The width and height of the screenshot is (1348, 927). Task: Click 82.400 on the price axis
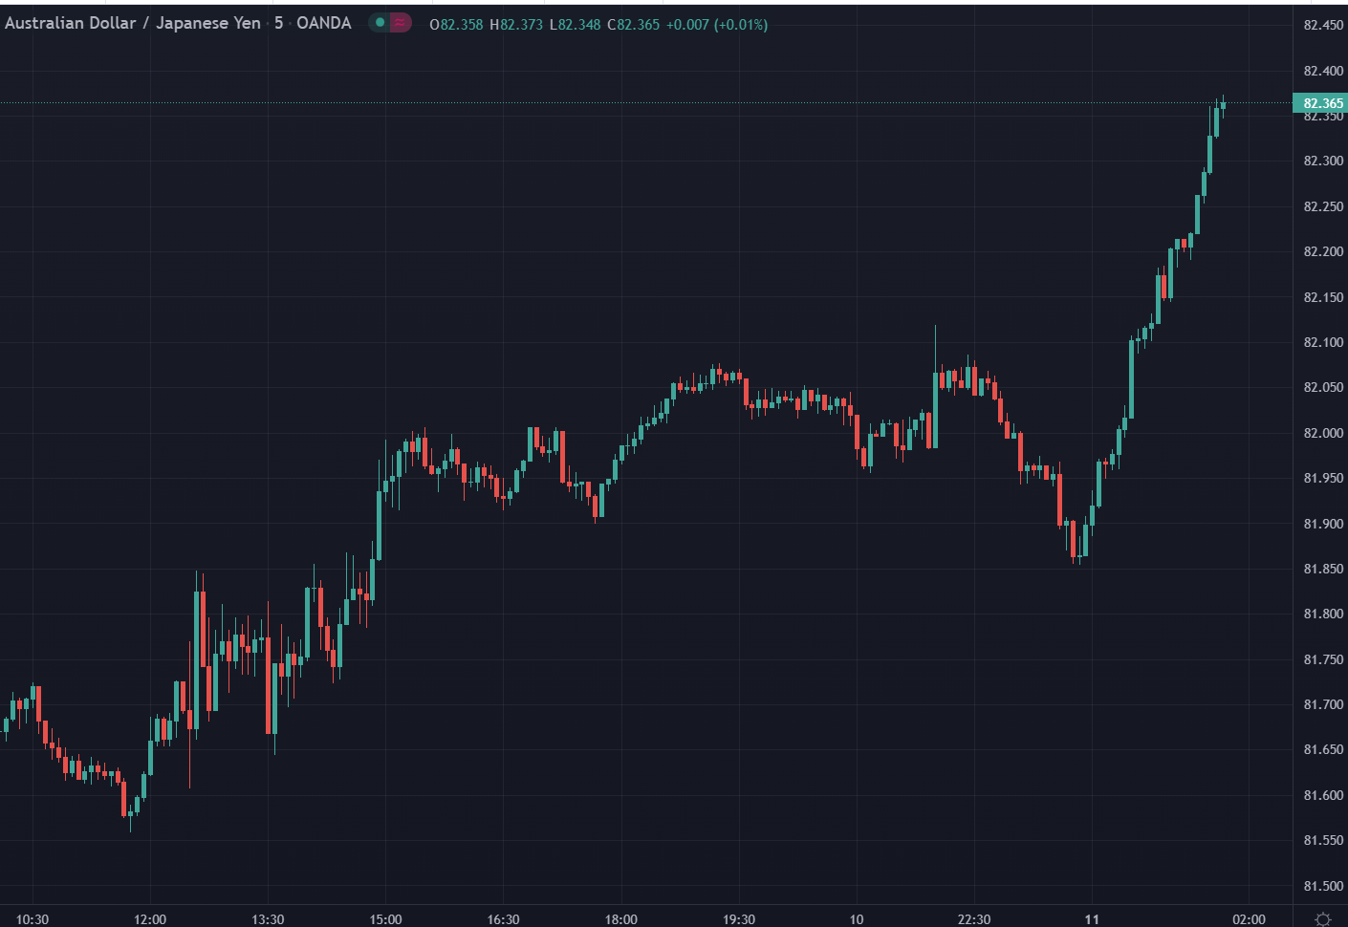click(1323, 71)
